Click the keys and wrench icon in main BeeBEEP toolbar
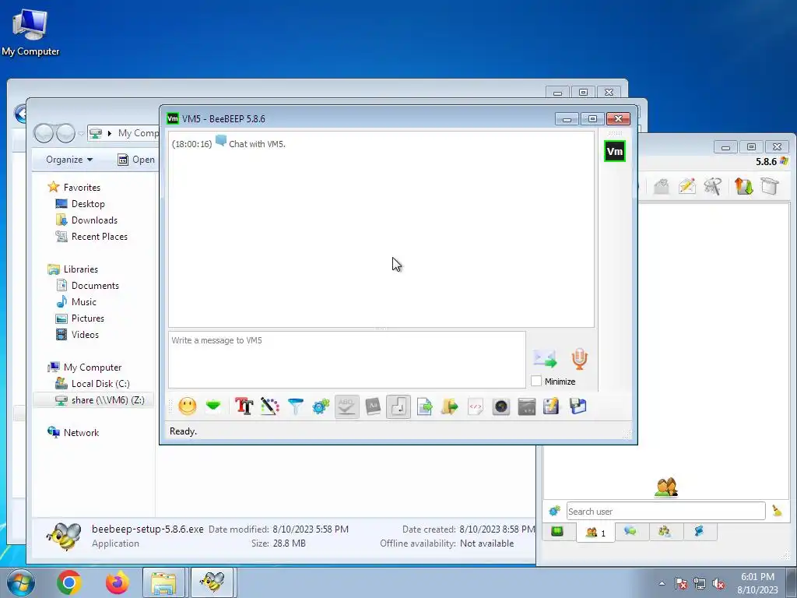 tap(713, 186)
